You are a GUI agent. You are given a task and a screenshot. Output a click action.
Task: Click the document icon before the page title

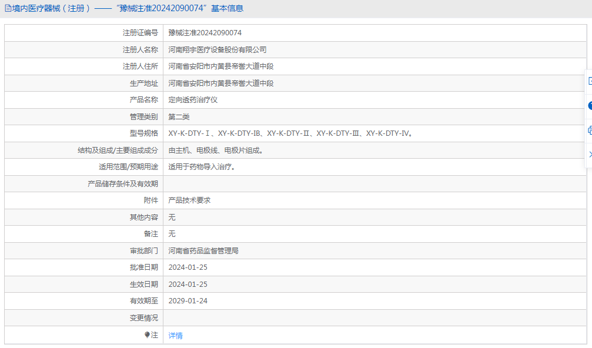(8, 8)
